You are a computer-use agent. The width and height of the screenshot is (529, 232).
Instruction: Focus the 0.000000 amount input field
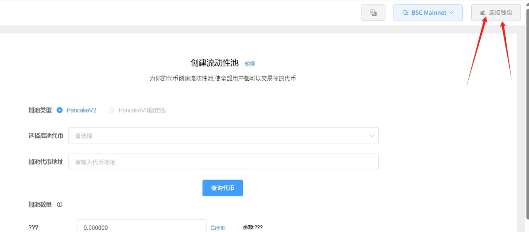(x=142, y=227)
